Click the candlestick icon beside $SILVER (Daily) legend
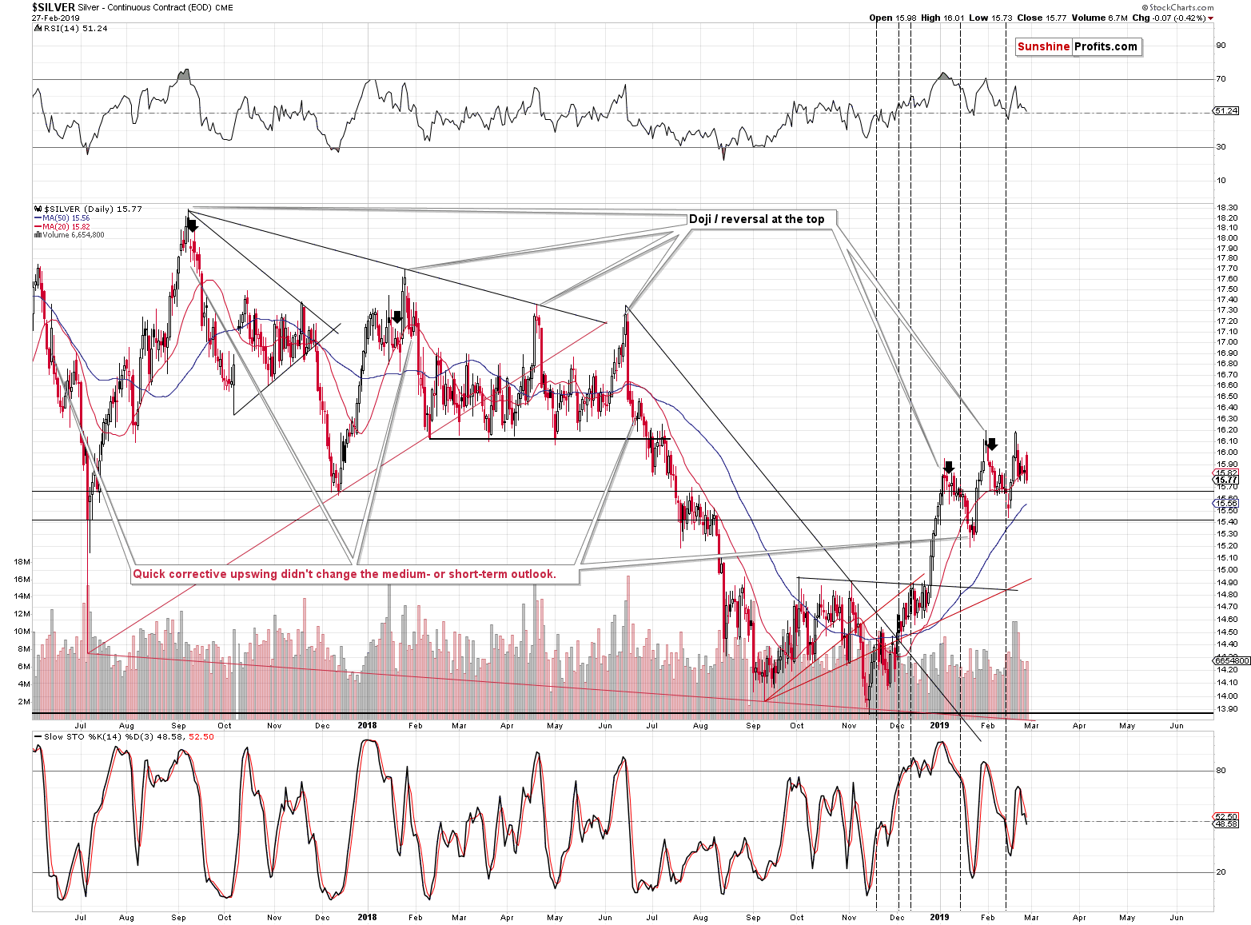 tap(38, 209)
